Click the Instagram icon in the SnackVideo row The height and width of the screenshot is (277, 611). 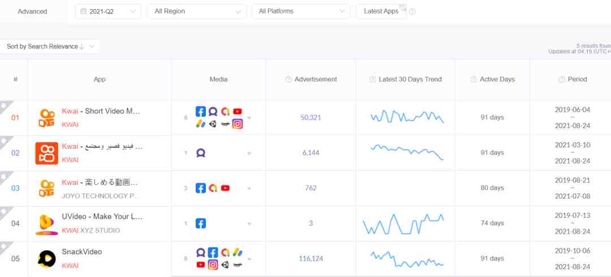[x=213, y=265]
